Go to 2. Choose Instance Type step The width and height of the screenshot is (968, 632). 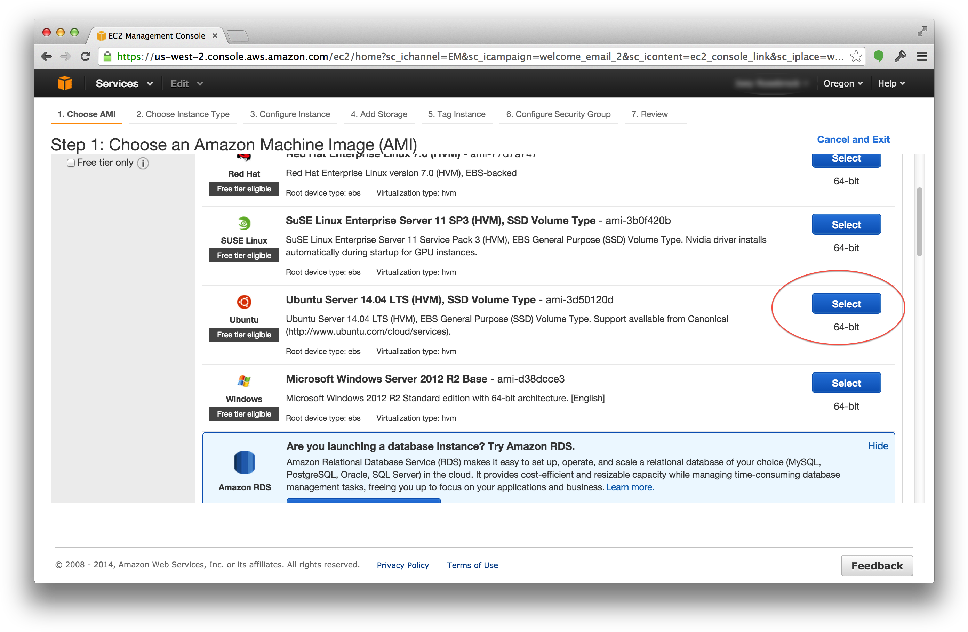(183, 114)
